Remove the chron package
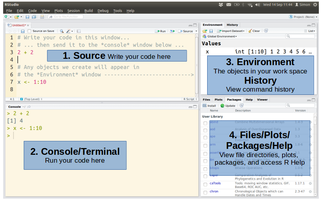 click(310, 191)
